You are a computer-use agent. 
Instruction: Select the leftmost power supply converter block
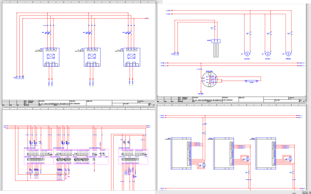(x=51, y=57)
